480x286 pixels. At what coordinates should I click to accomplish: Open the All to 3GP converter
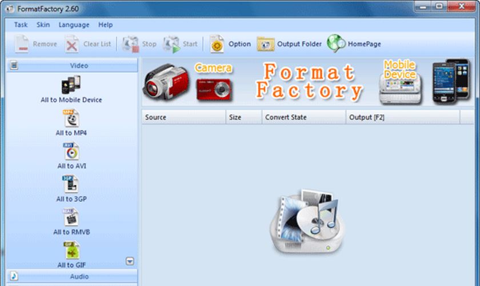(71, 185)
